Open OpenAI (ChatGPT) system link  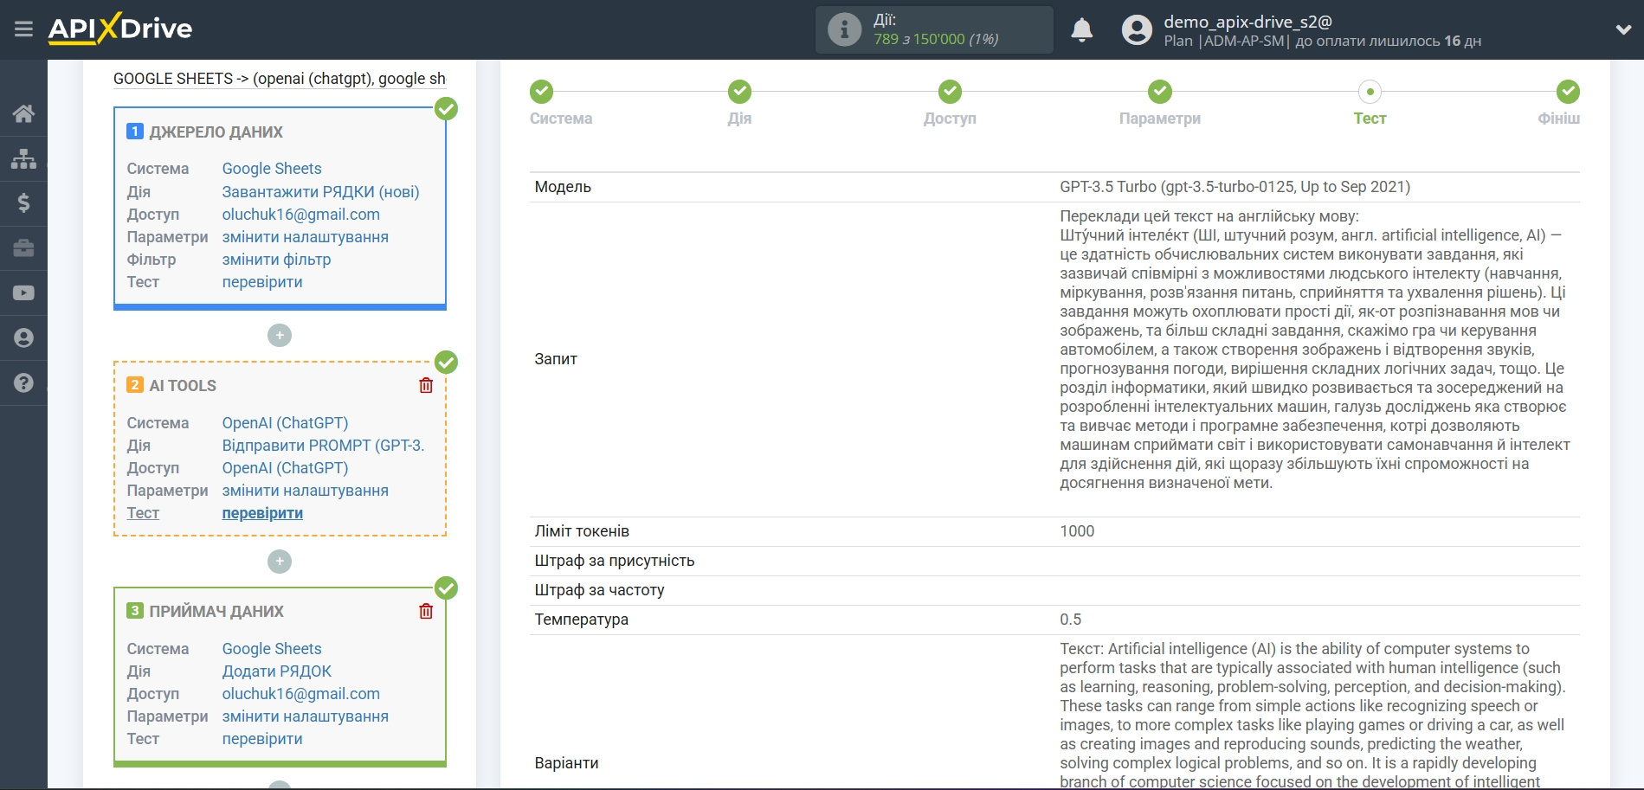tap(285, 423)
